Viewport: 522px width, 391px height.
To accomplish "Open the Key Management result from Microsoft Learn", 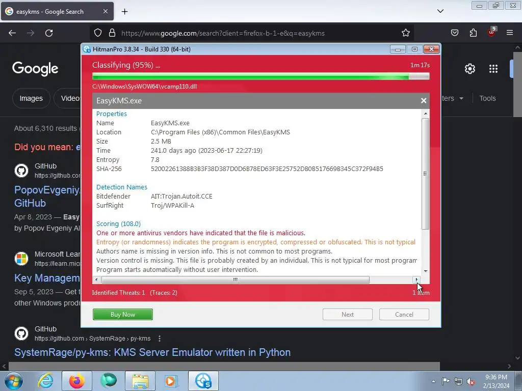I will [x=47, y=278].
